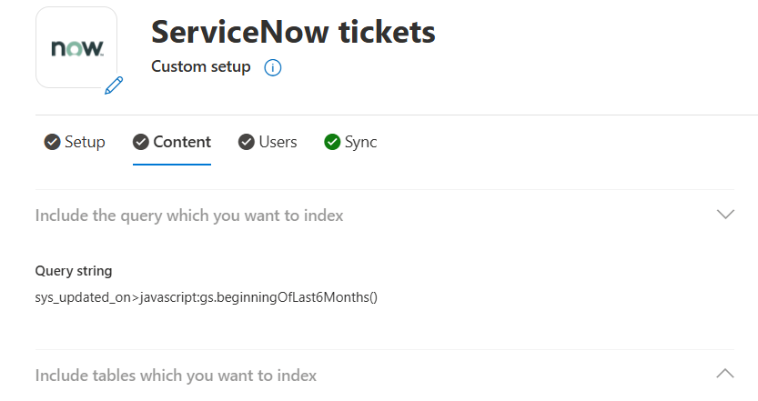Click the Setup tab checkmark icon
Viewport: 758px width, 401px height.
(x=52, y=142)
